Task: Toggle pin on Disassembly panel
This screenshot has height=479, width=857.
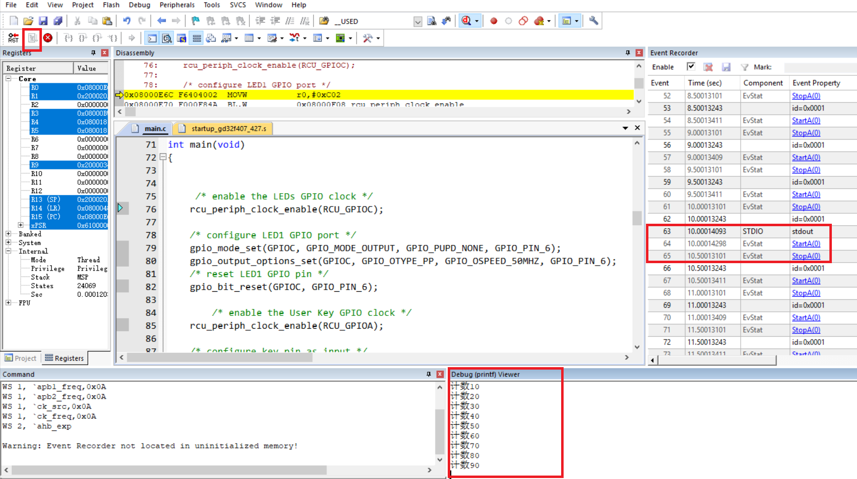Action: coord(628,53)
